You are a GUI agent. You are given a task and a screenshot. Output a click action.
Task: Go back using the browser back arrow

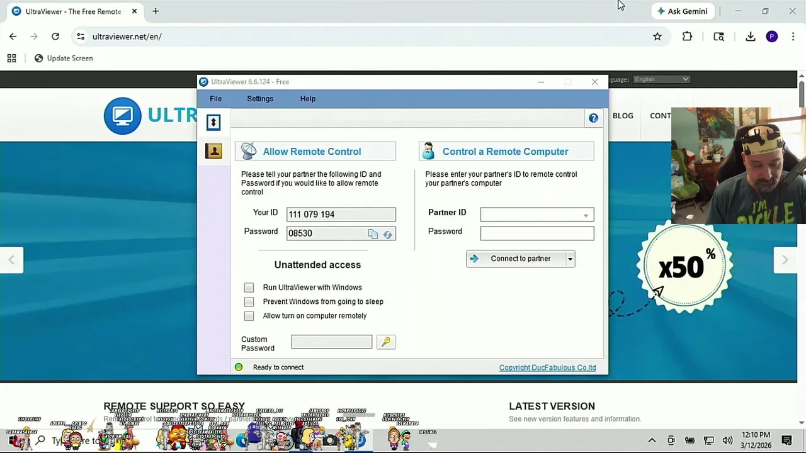click(13, 36)
